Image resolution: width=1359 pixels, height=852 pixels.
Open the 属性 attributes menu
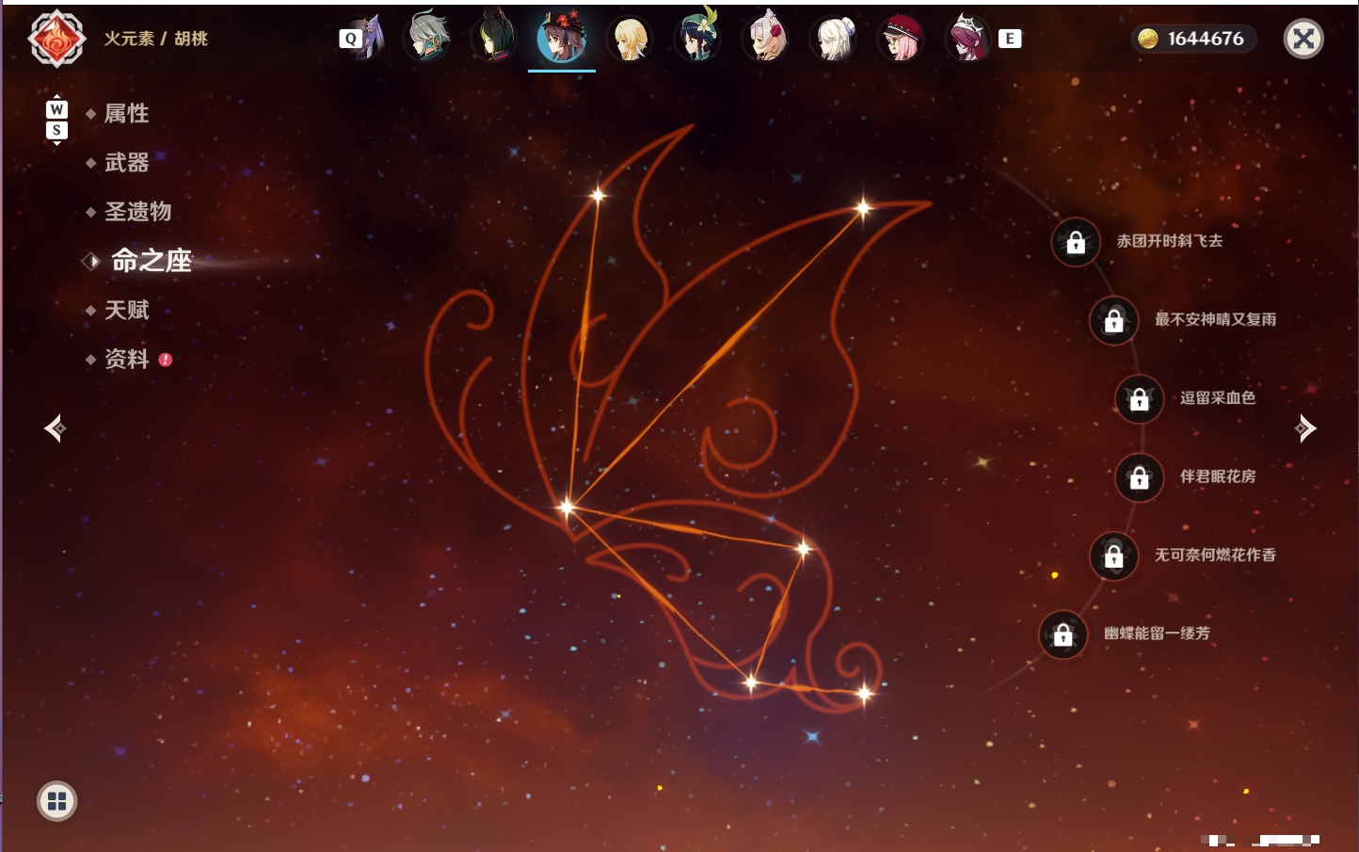[127, 114]
